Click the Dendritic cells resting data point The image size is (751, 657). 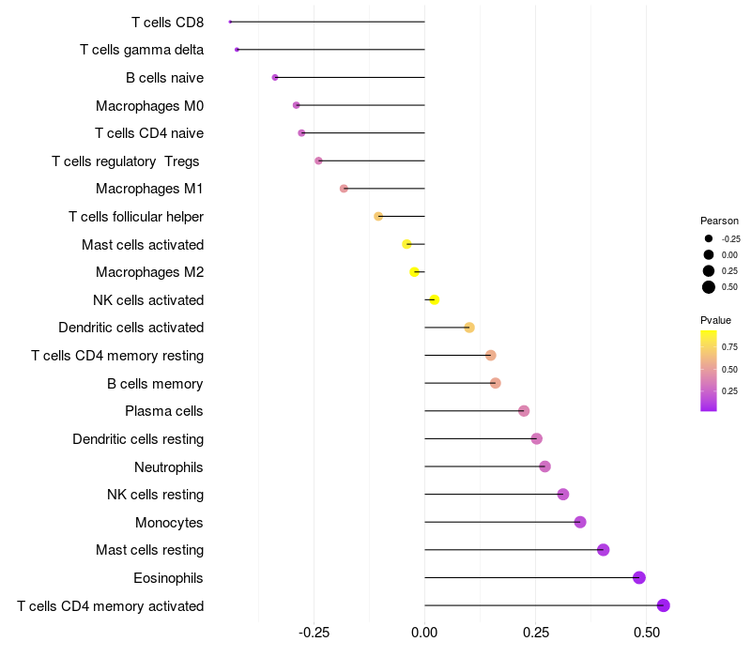[536, 438]
